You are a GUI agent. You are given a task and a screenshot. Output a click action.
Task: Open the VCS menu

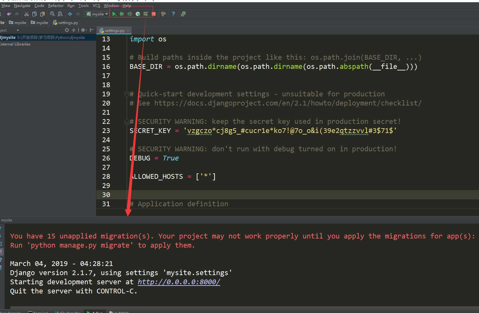(x=96, y=6)
